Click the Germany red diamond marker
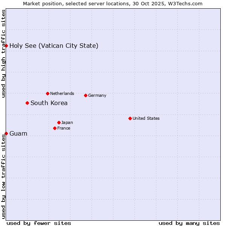Screen dimensions: 226x226 tap(86, 95)
